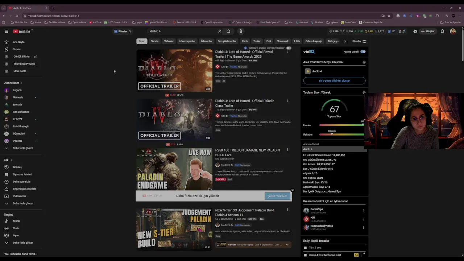Open Günlük Fikirler in sidebar

[21, 57]
